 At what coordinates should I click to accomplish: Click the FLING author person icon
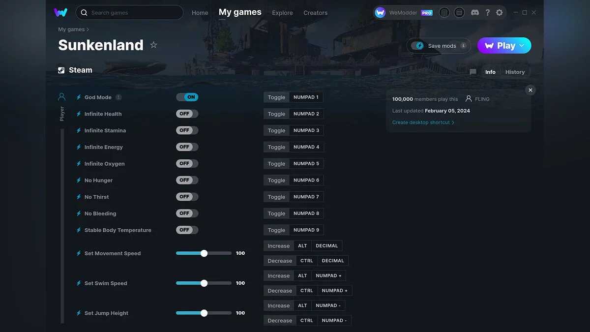pos(469,99)
